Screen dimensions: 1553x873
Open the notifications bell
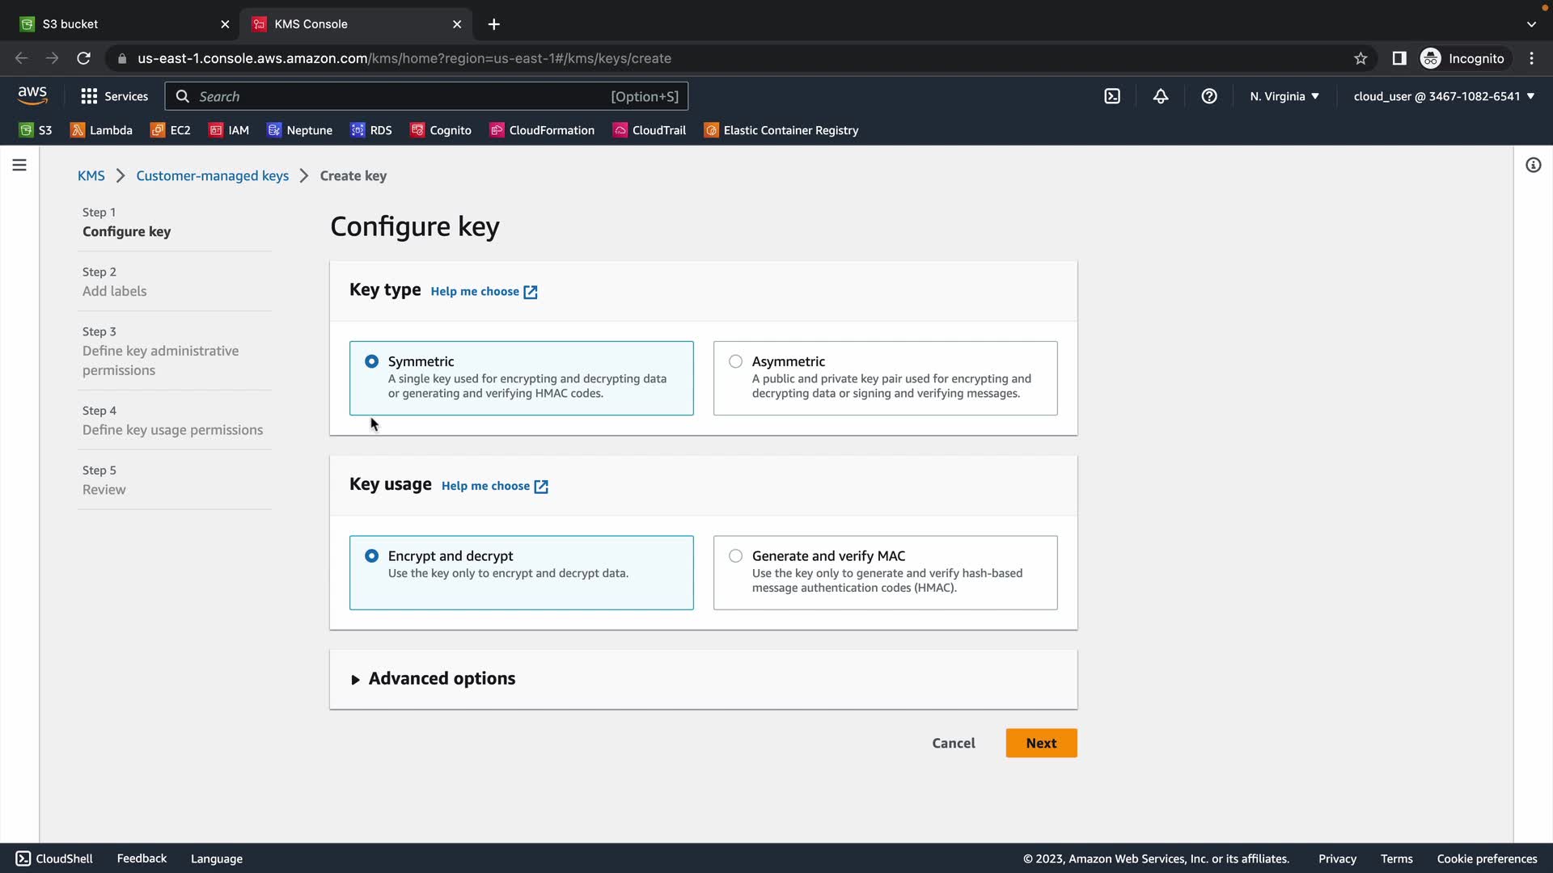tap(1161, 96)
